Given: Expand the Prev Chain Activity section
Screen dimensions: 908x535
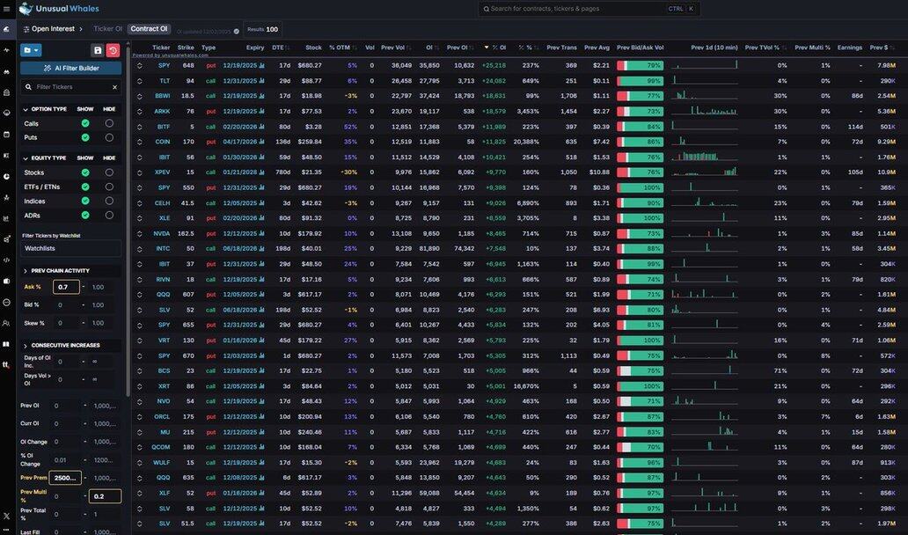Looking at the screenshot, I should pyautogui.click(x=26, y=271).
